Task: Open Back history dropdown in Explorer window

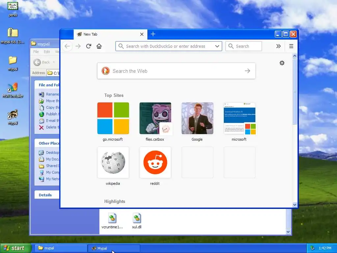Action: pos(54,62)
